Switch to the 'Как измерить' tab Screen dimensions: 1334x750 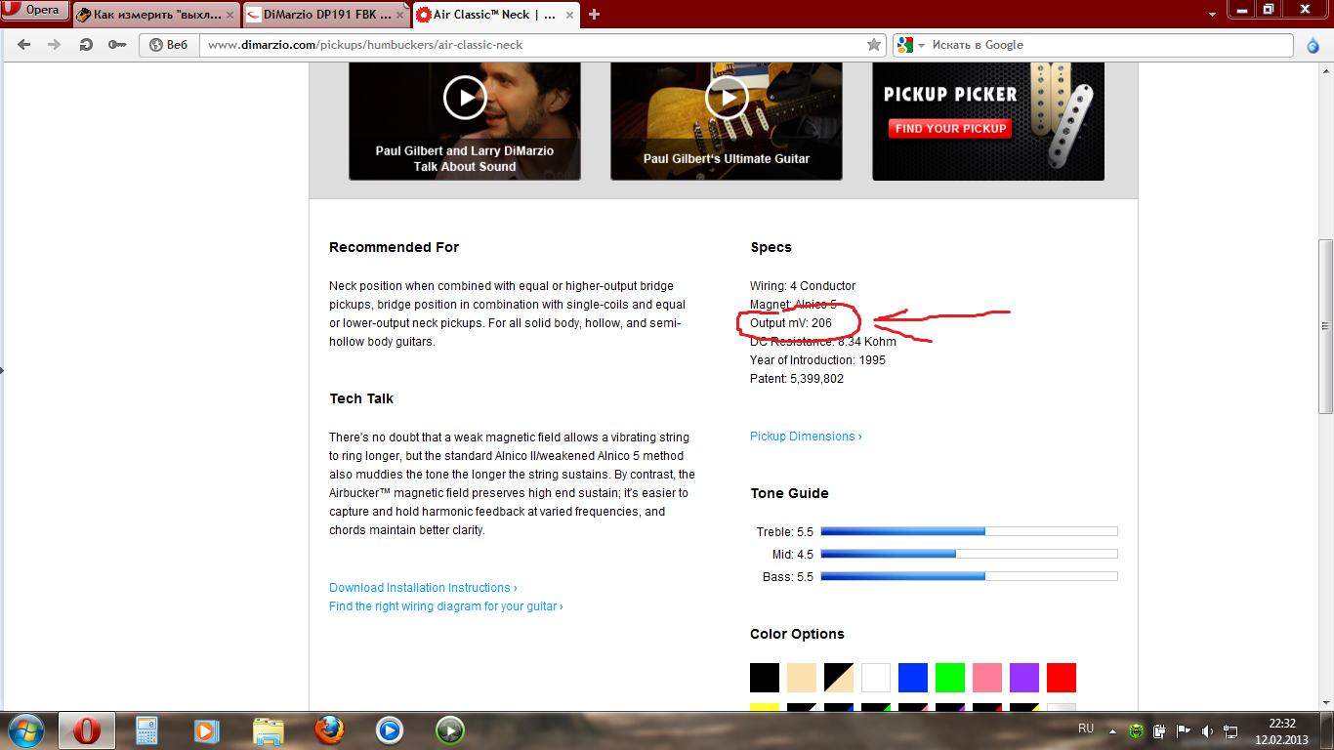pos(156,15)
